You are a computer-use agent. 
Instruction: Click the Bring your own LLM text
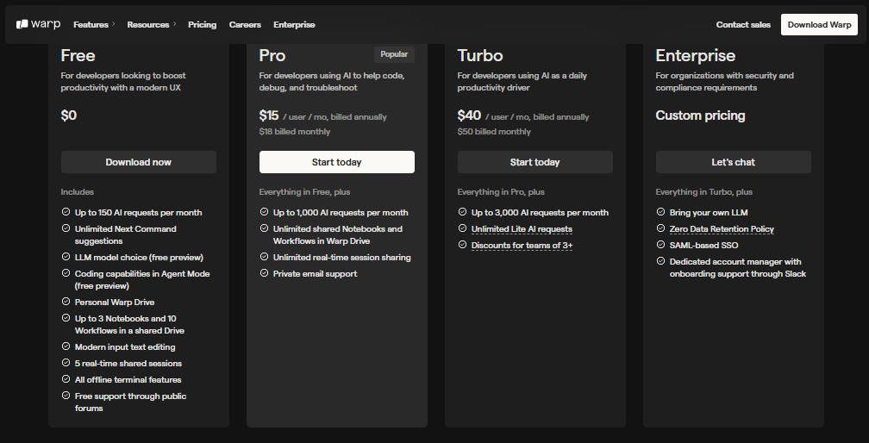tap(709, 213)
